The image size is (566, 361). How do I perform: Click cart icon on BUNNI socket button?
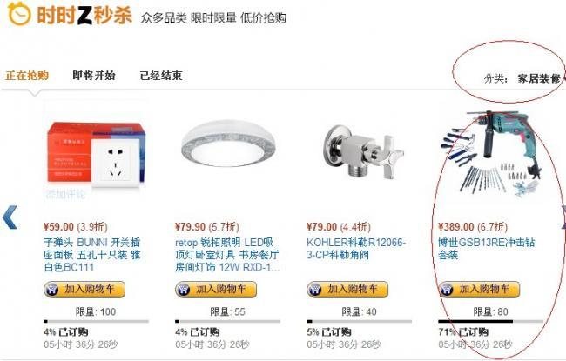[x=52, y=290]
